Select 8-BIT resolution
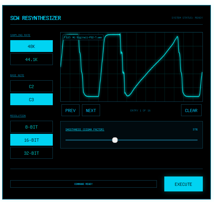This screenshot has width=214, height=202. [x=31, y=127]
